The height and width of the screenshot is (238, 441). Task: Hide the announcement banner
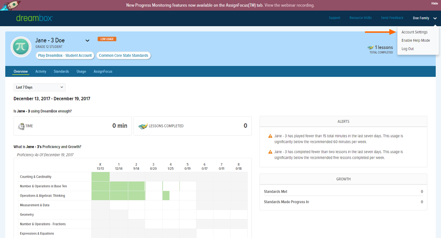click(434, 3)
